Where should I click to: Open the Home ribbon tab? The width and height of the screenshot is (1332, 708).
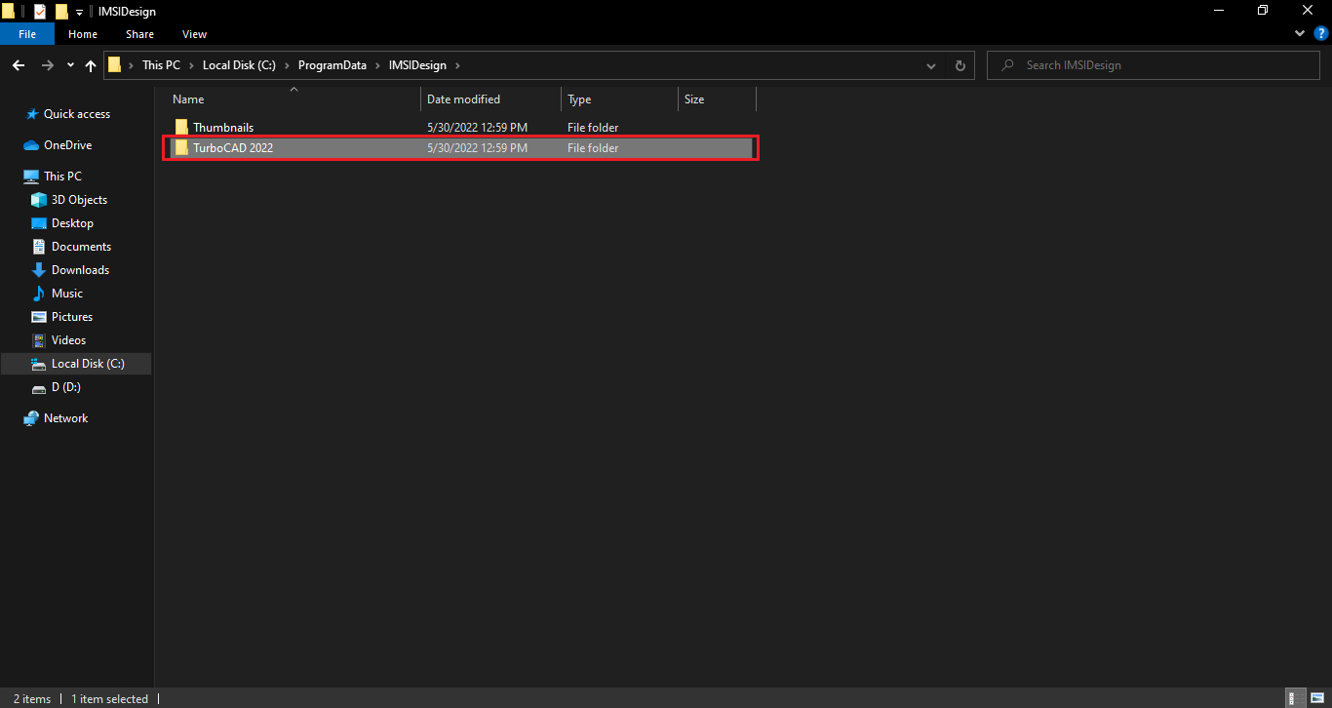pos(83,34)
